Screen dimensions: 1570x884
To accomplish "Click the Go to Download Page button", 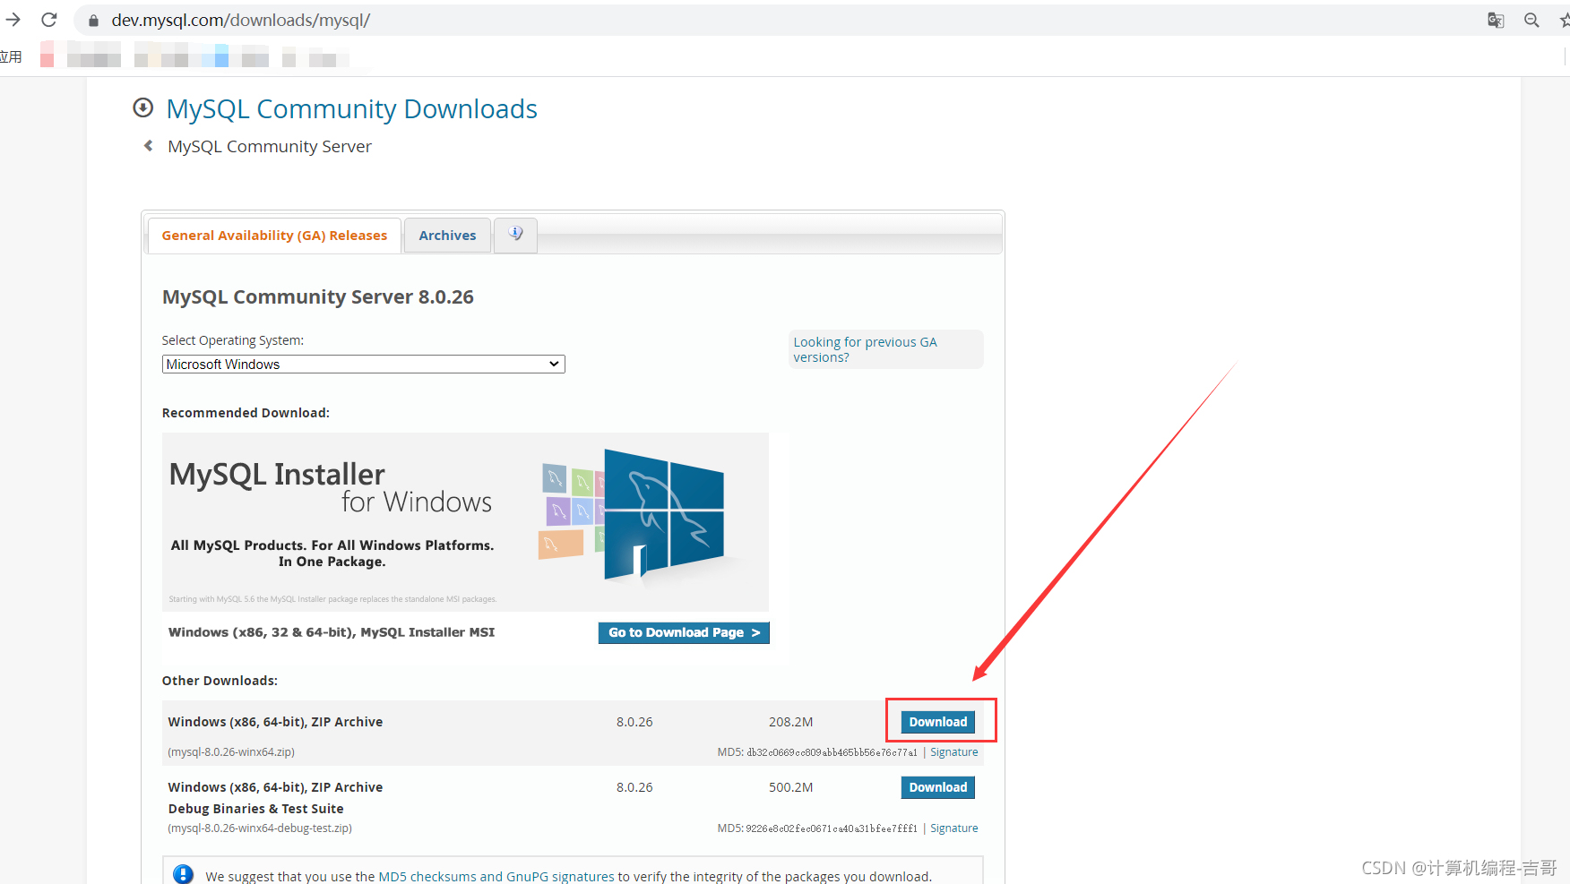I will tap(684, 632).
